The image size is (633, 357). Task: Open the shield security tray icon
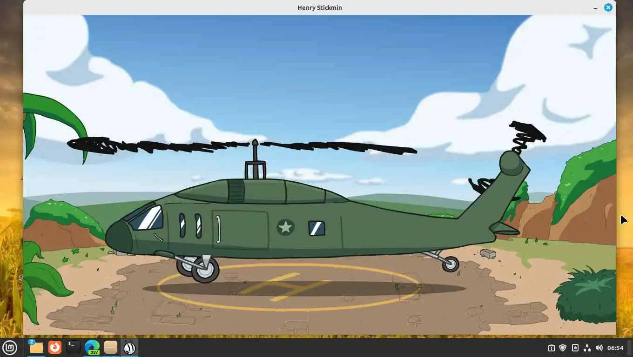(563, 348)
